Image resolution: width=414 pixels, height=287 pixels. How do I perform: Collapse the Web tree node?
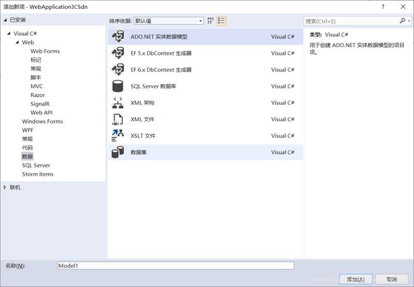17,42
